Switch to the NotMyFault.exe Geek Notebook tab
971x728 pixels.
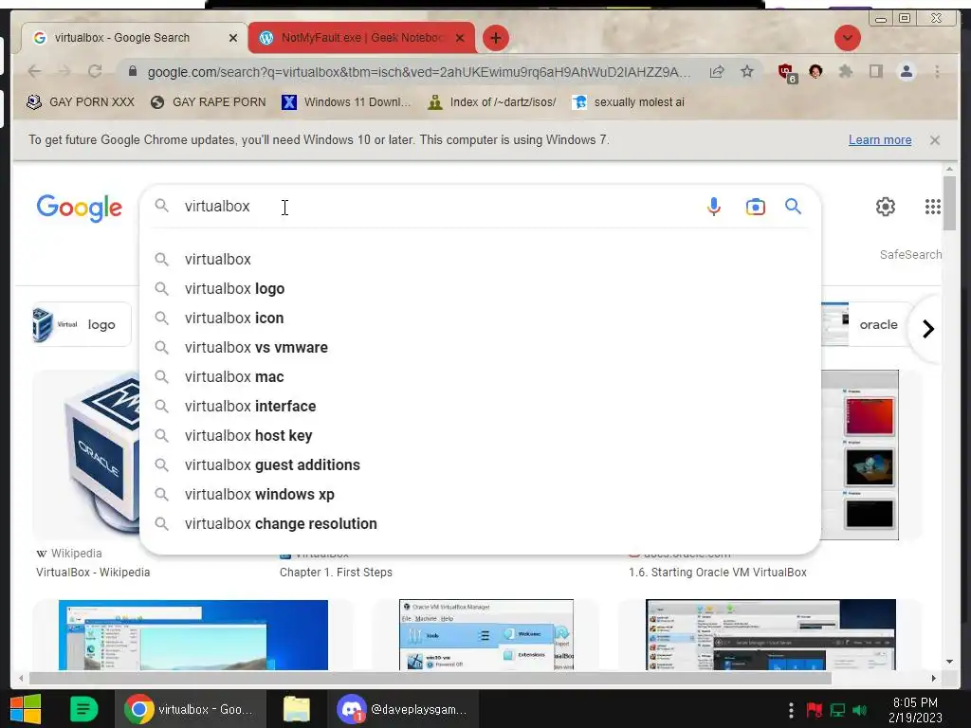click(x=362, y=38)
